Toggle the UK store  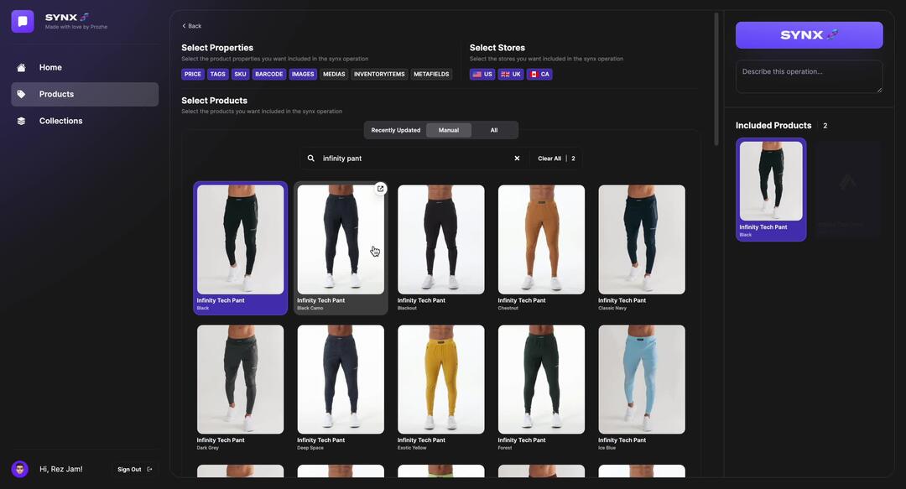[511, 74]
